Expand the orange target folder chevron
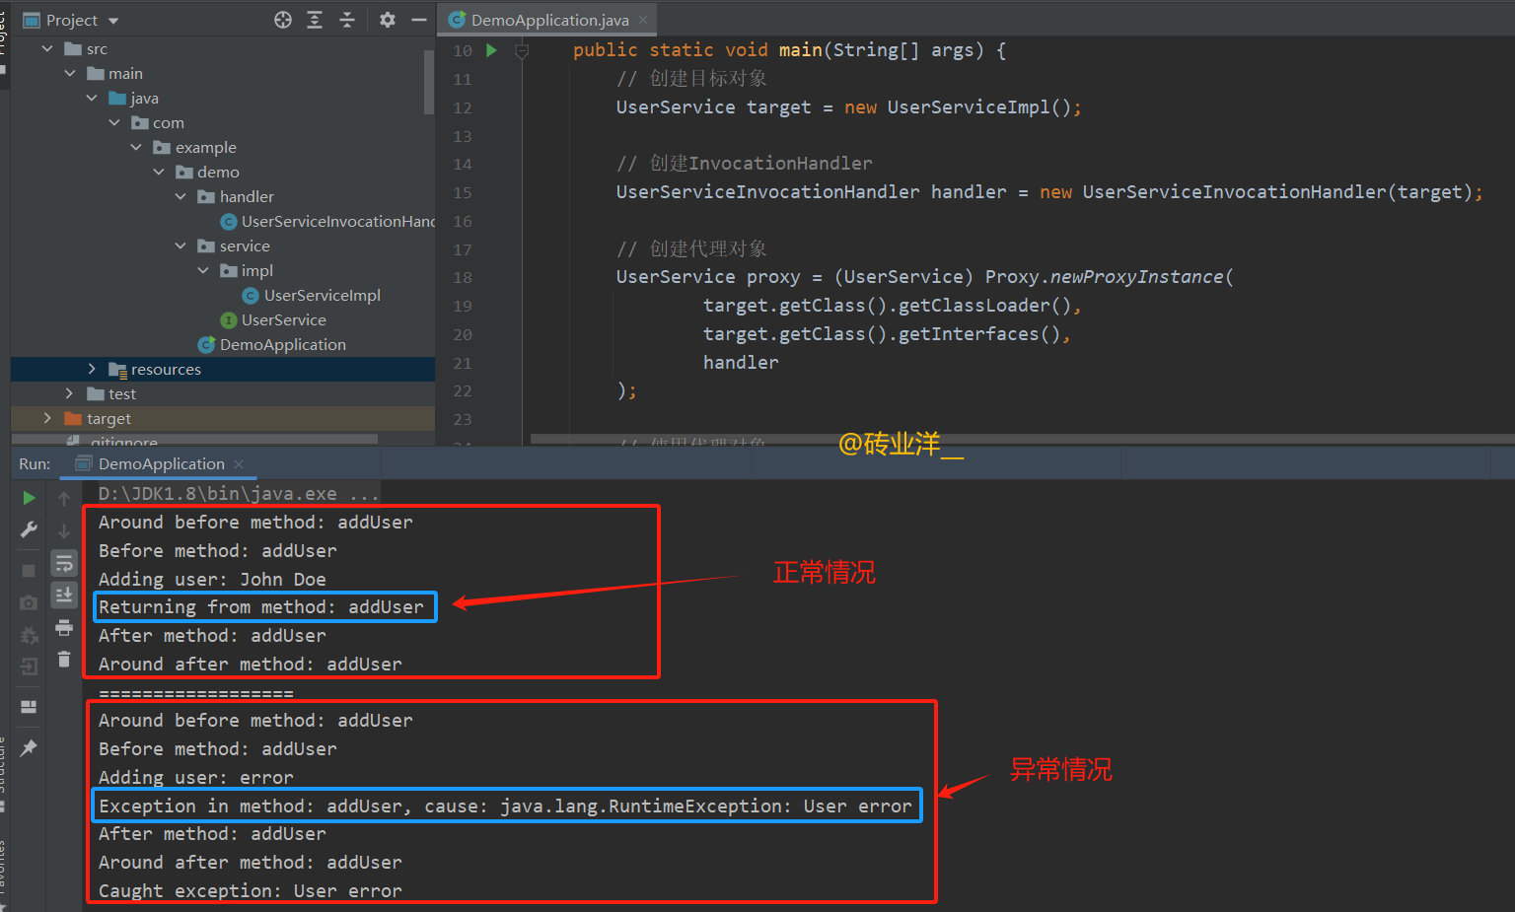Image resolution: width=1515 pixels, height=912 pixels. pos(47,418)
